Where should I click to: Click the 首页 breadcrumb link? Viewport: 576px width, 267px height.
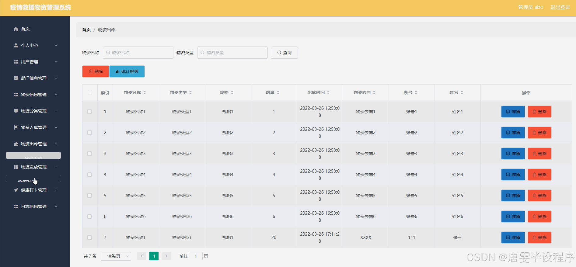point(86,30)
